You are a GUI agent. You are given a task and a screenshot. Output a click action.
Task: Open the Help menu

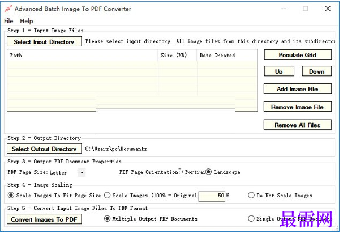27,21
